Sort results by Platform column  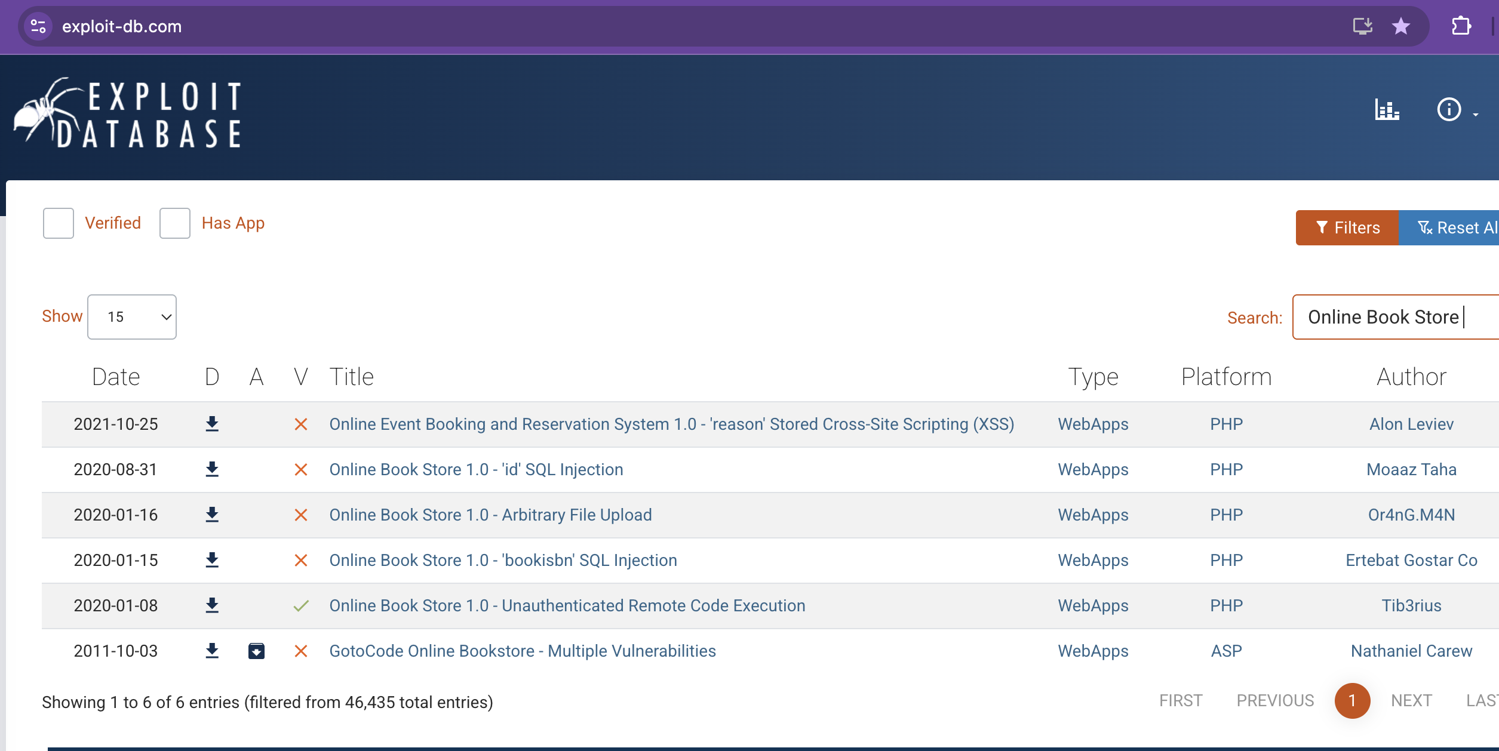click(x=1226, y=377)
